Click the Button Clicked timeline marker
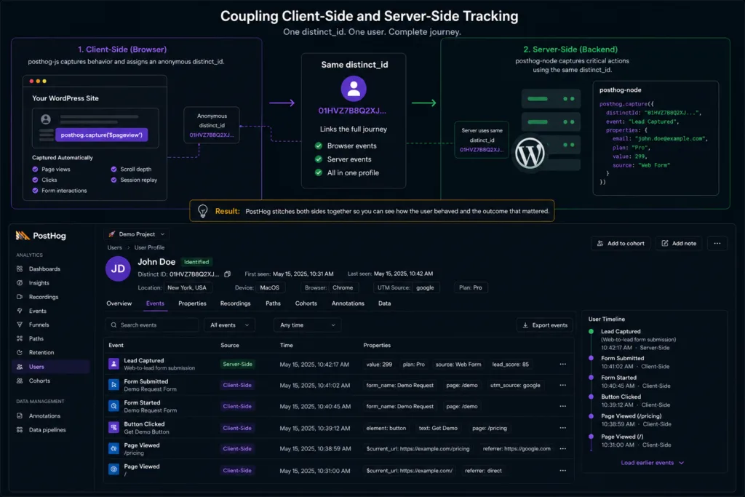Screen dimensions: 745x497 point(591,397)
